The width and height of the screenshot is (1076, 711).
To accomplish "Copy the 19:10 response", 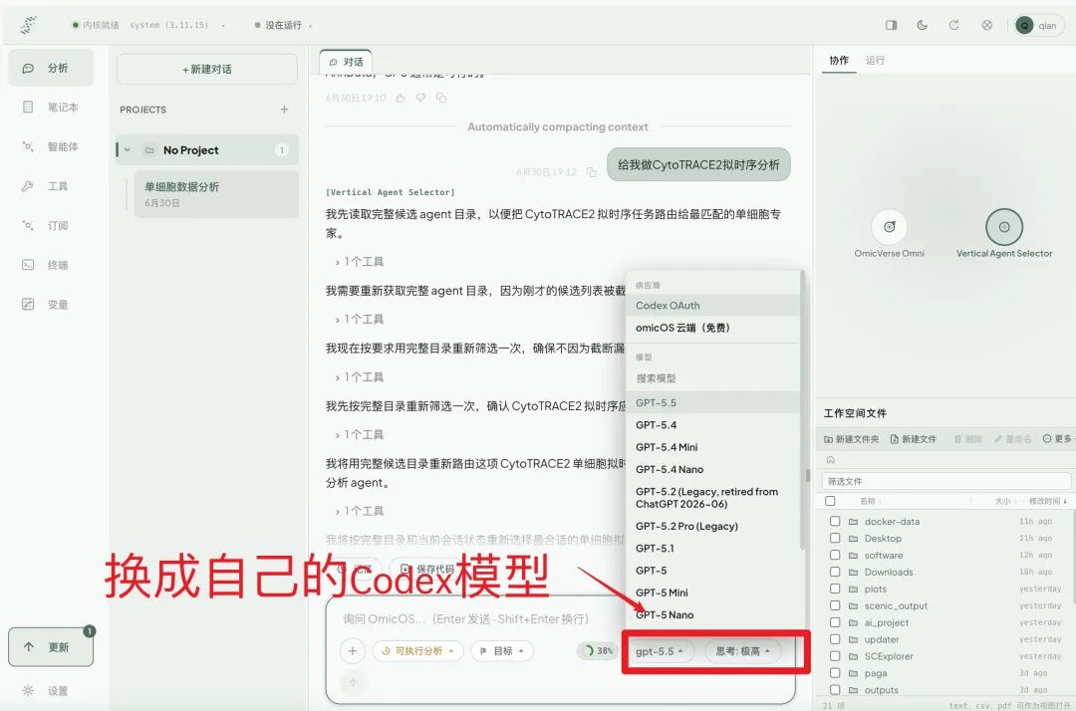I will point(441,98).
